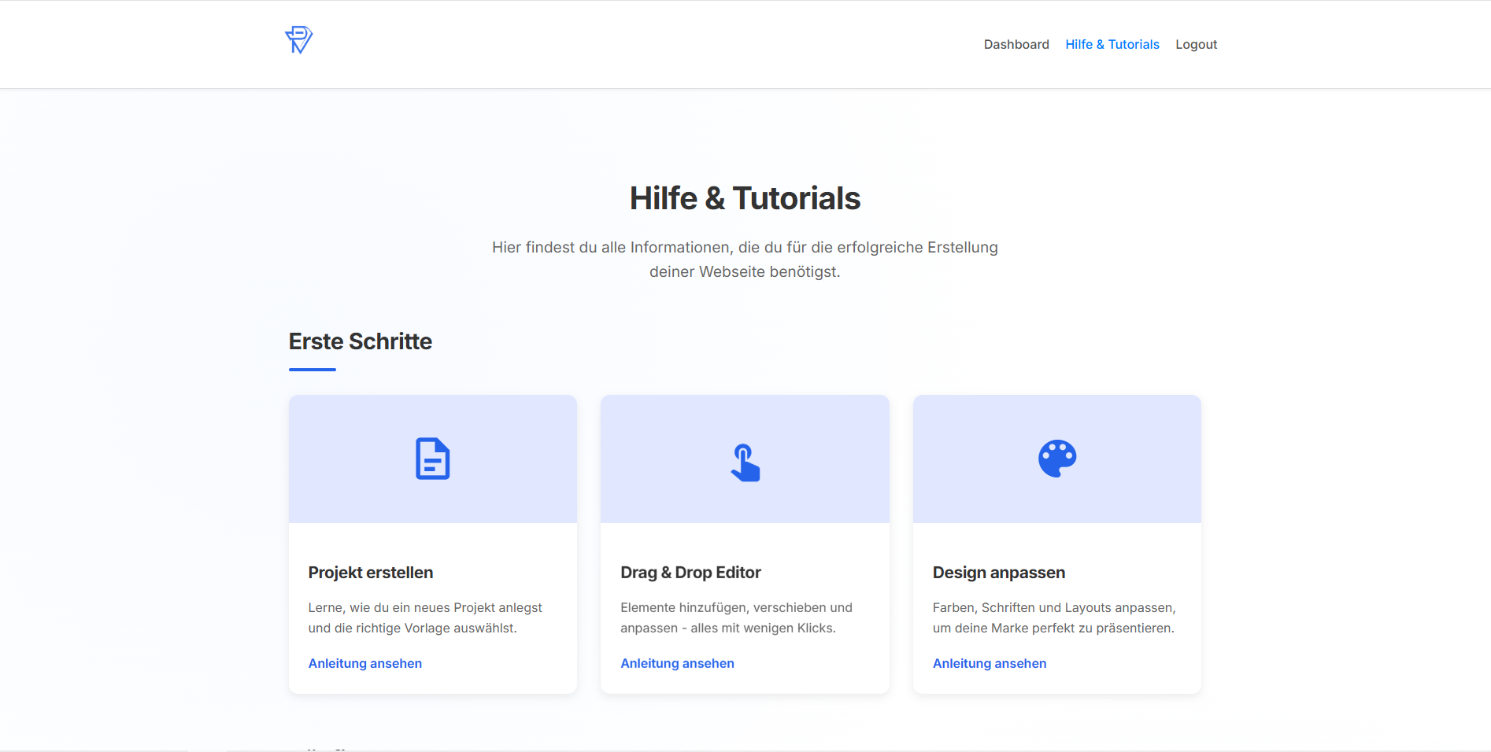Click the Projekt erstellen card heading

tap(370, 572)
